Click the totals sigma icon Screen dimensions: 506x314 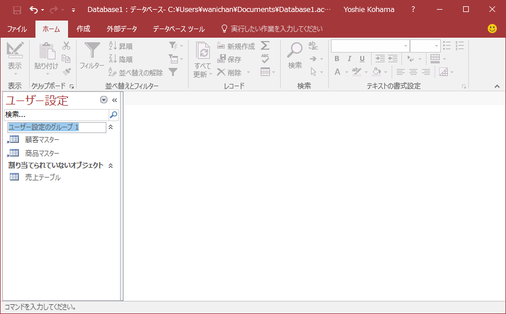coord(265,46)
